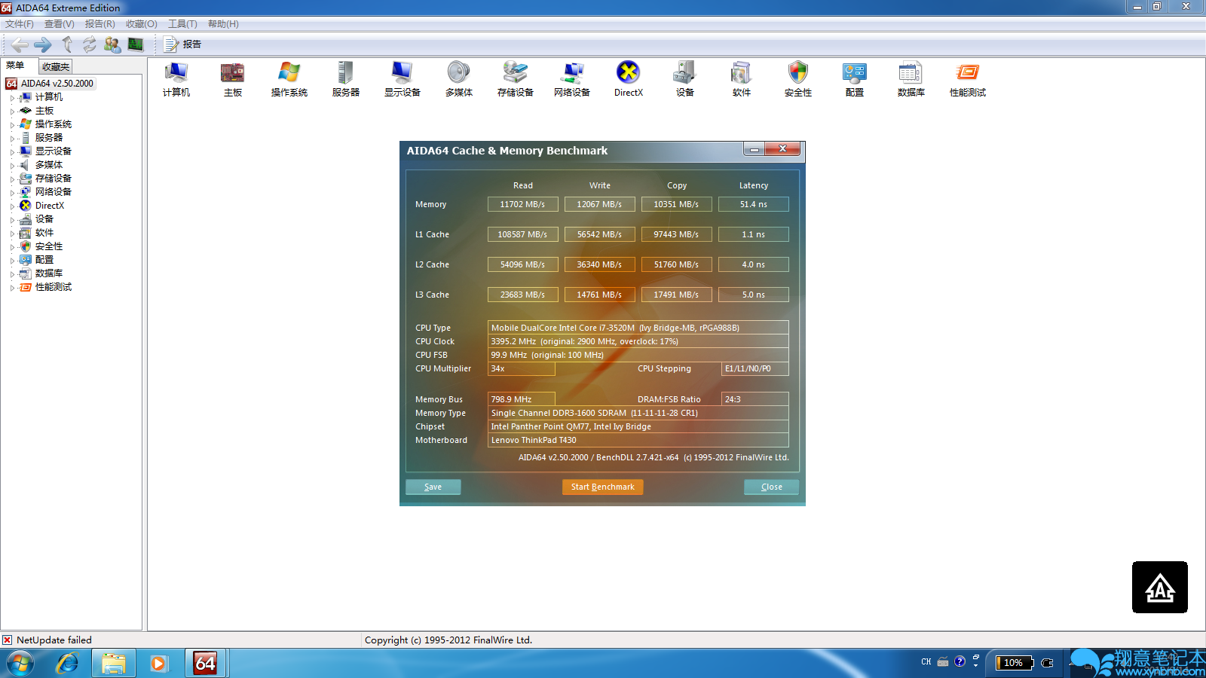Expand the 存储设备 tree node
1206x678 pixels.
click(12, 179)
